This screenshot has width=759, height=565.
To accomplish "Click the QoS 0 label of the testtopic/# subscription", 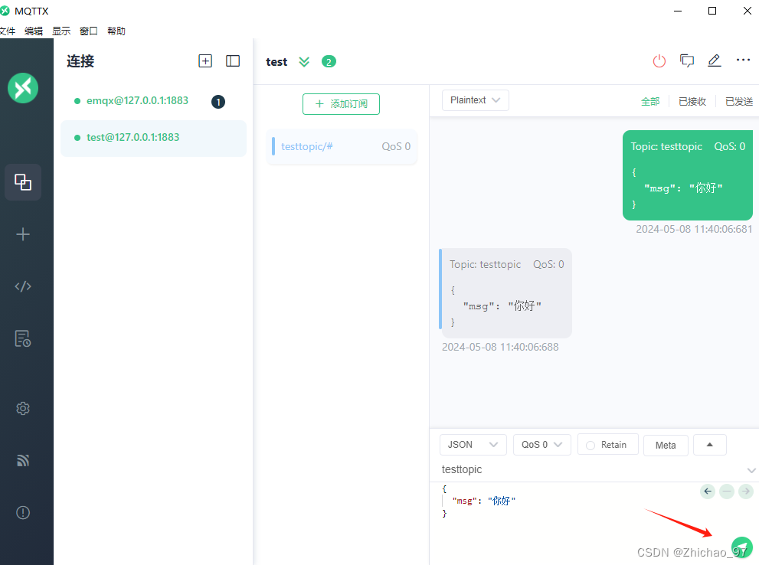I will coord(396,146).
